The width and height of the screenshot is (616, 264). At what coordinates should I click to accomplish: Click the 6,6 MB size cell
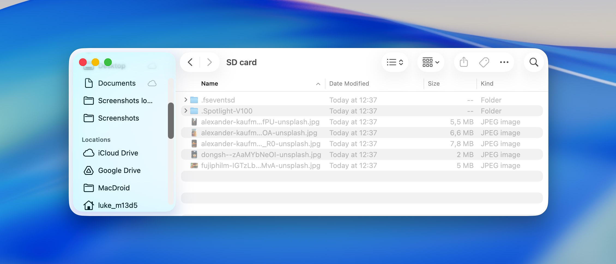[x=462, y=133]
